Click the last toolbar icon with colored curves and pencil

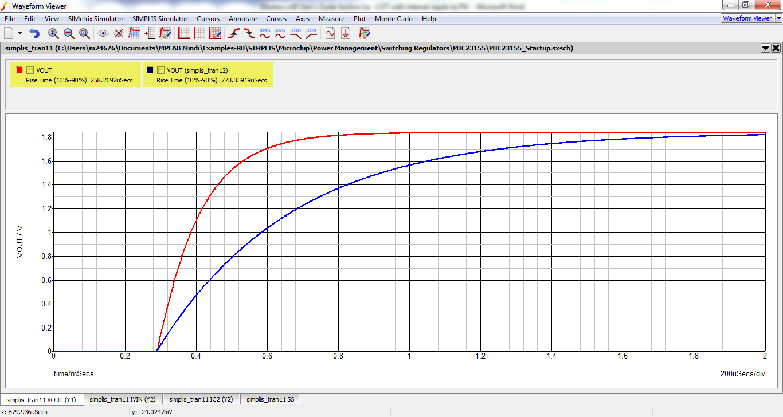click(x=365, y=33)
